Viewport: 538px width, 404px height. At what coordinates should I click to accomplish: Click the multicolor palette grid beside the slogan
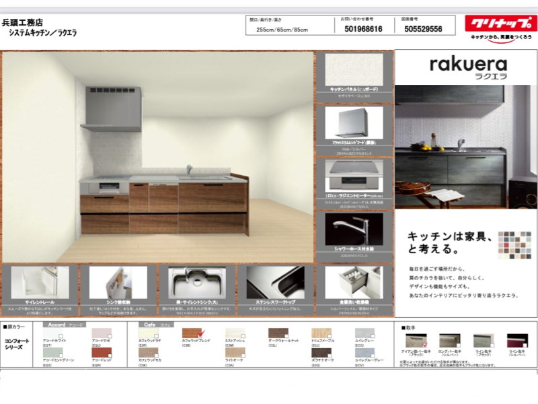[514, 245]
